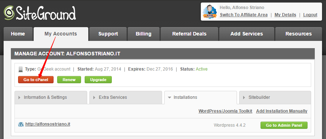Click the red Go to cPanel button
Viewport: 326px width, 139px height.
click(36, 80)
